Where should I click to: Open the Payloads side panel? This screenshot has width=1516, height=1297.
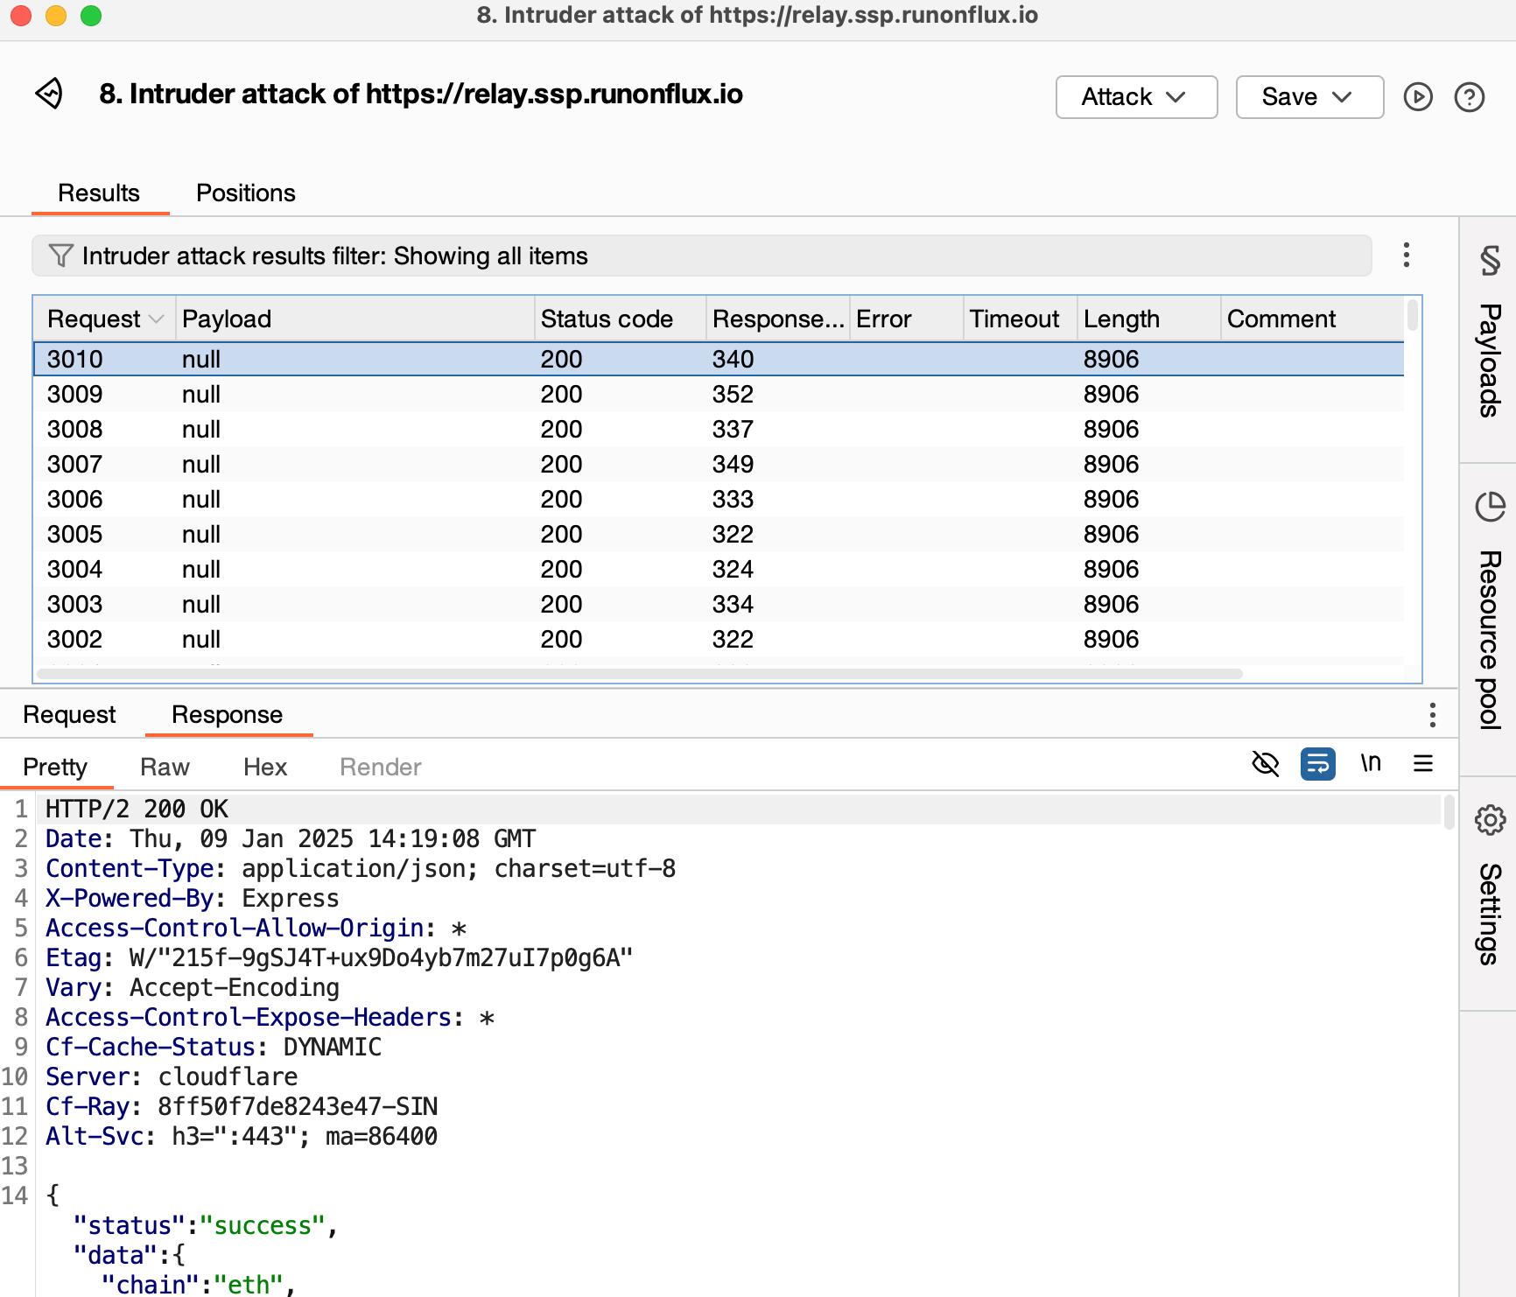[1489, 340]
